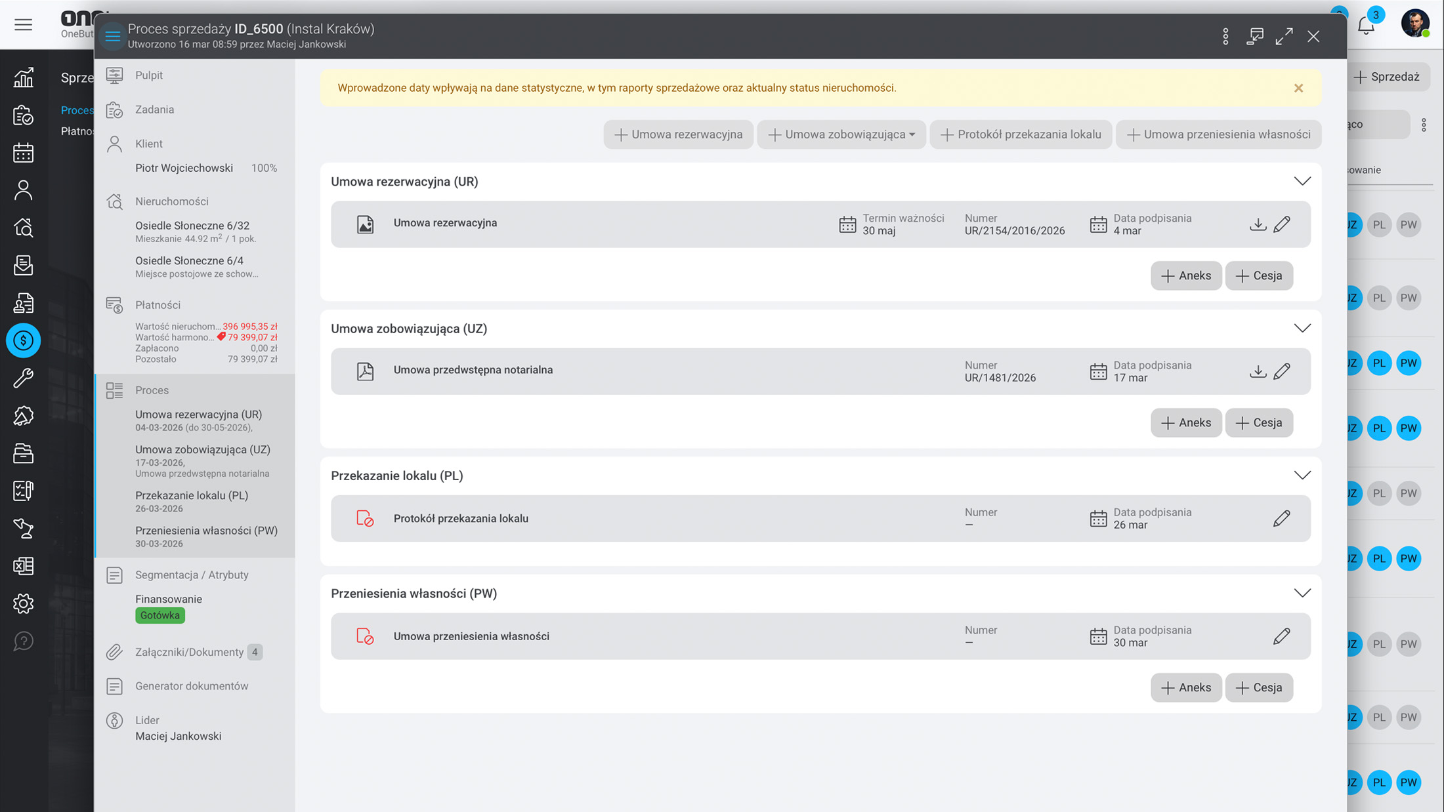This screenshot has height=812, width=1444.
Task: Add a new Umowa rezerwacyjna
Action: (x=678, y=134)
